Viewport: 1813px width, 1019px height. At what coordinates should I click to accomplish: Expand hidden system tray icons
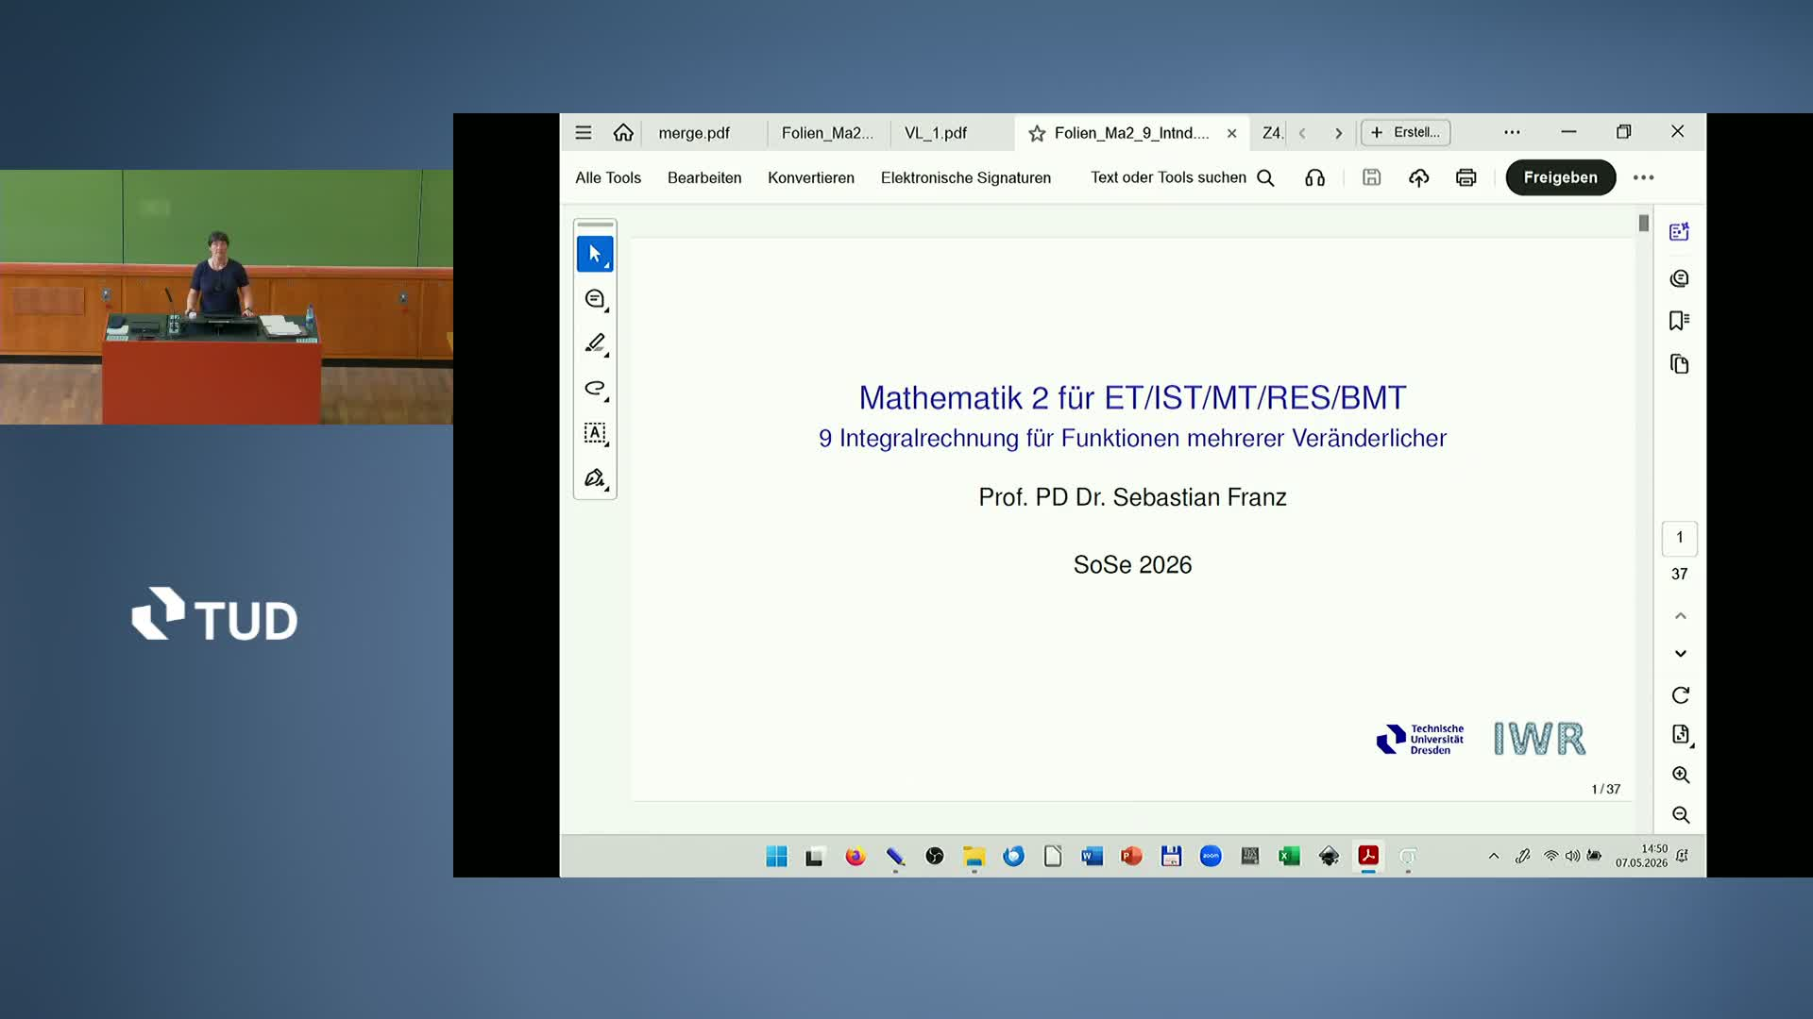(x=1493, y=856)
